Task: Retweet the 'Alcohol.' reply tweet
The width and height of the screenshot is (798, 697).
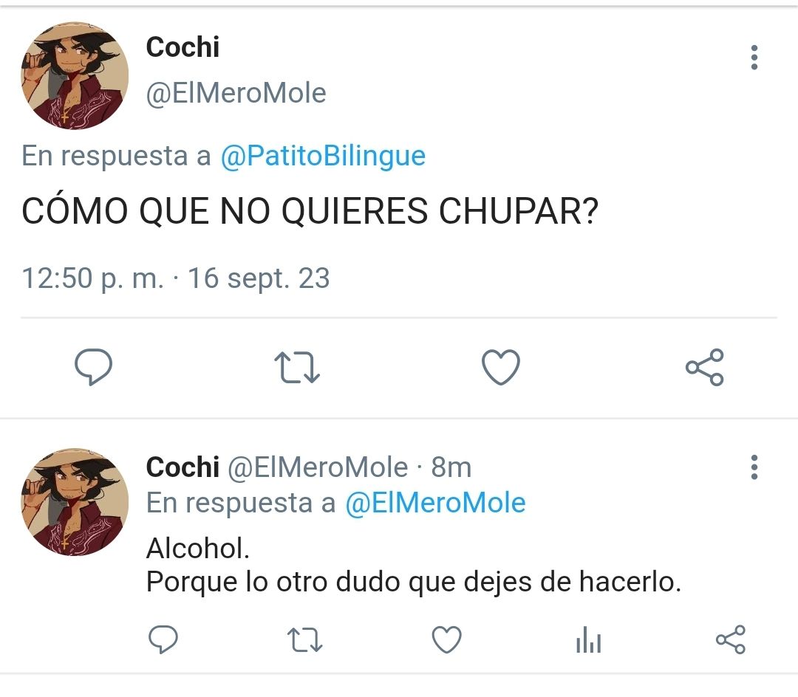Action: coord(304,639)
